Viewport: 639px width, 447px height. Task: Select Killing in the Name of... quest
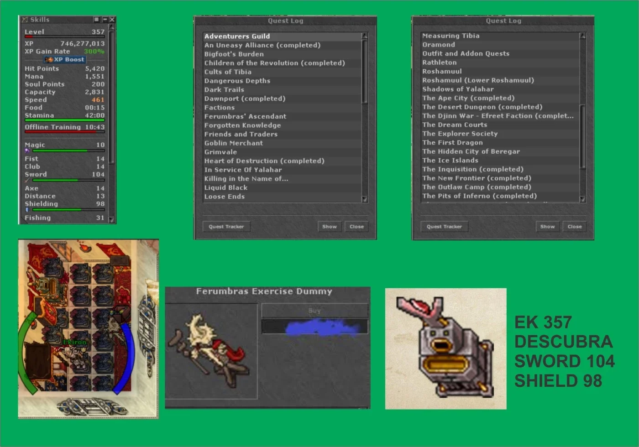(x=282, y=178)
